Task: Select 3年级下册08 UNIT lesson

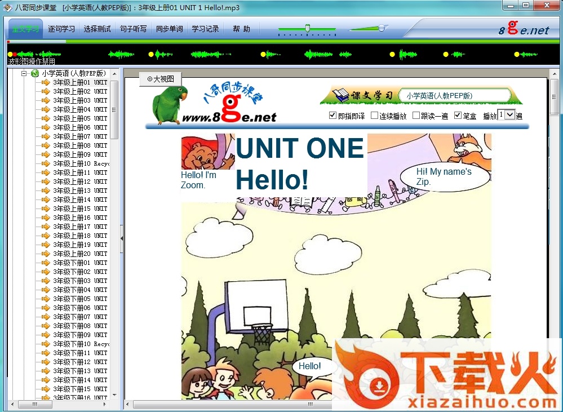Action: click(80, 326)
